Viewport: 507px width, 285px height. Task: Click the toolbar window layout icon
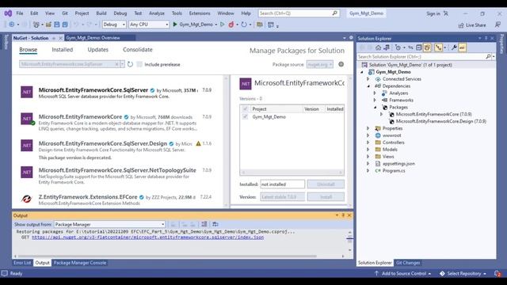pos(271,25)
